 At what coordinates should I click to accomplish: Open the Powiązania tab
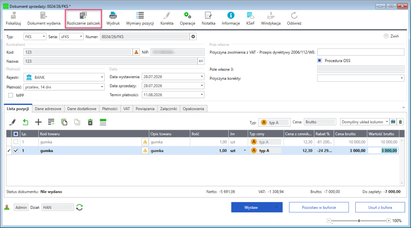pos(145,109)
